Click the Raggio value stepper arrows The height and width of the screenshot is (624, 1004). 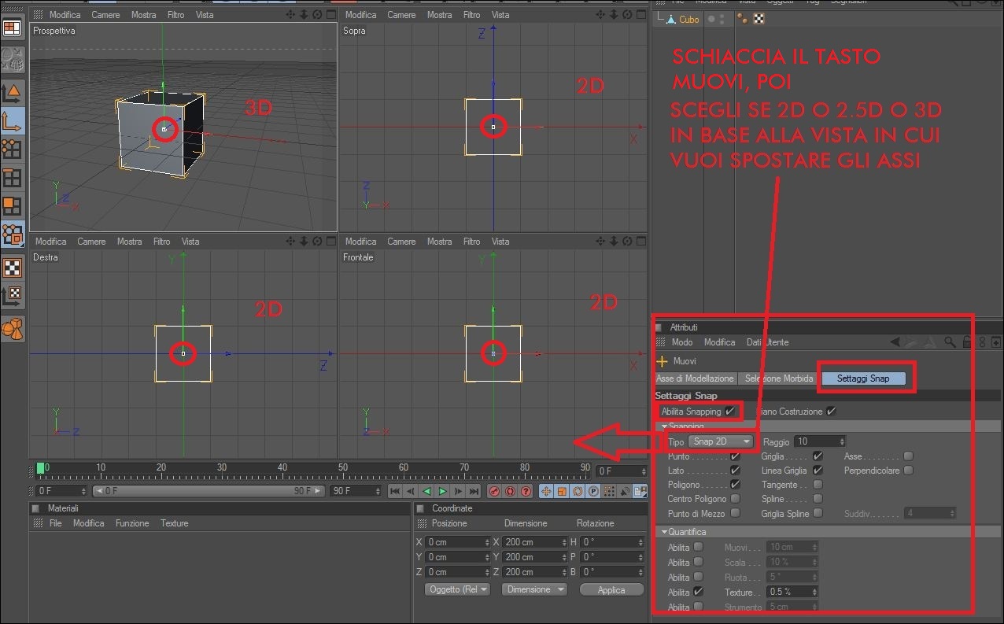843,441
